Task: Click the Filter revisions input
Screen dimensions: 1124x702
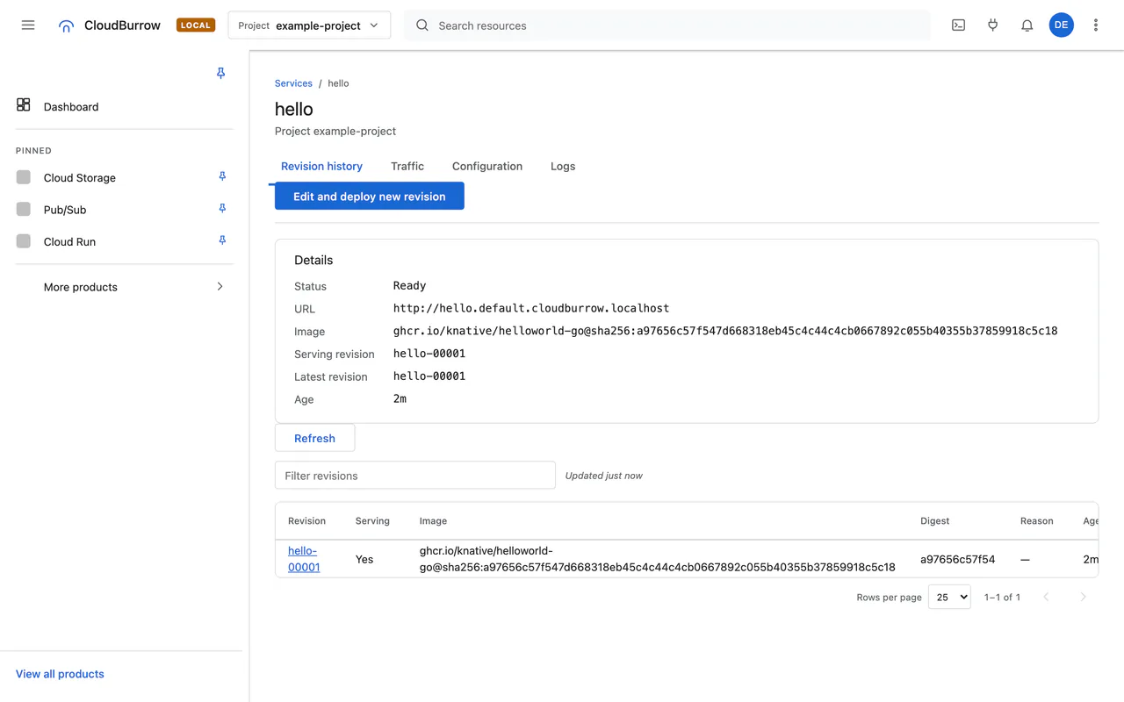Action: tap(415, 476)
